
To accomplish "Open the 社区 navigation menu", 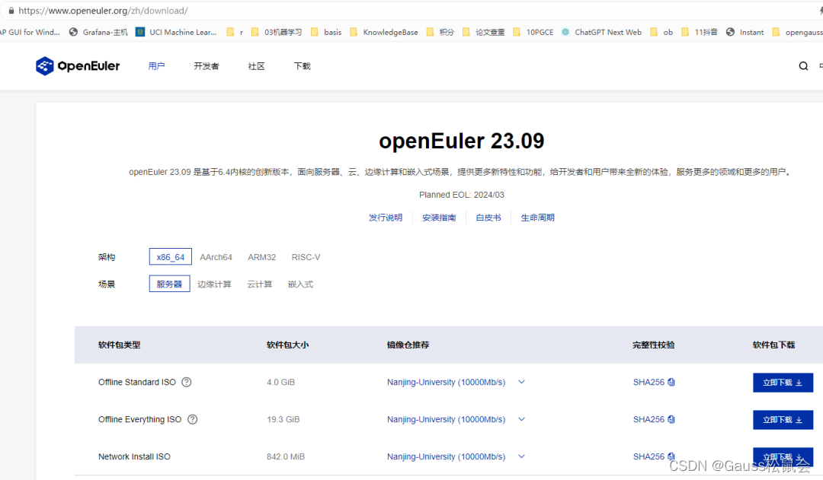I will [256, 66].
